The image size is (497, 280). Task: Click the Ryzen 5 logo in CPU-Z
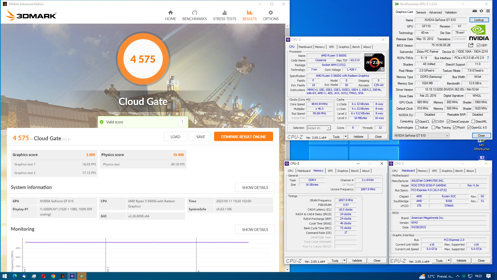click(x=374, y=62)
